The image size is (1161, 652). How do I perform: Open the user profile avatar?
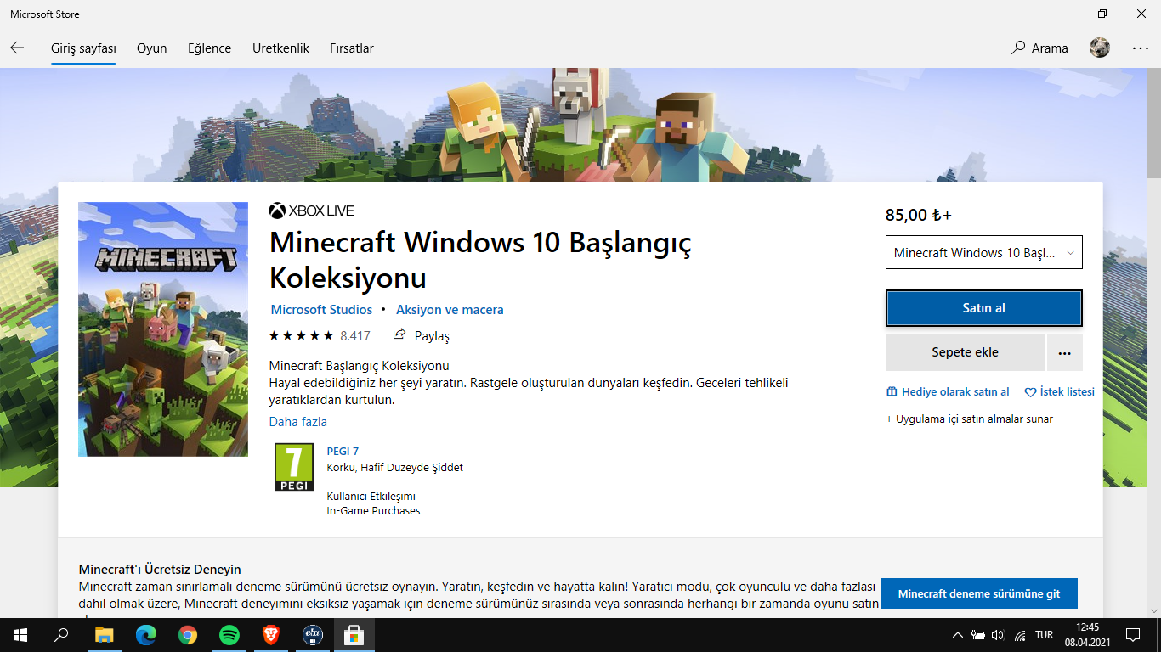(1100, 48)
